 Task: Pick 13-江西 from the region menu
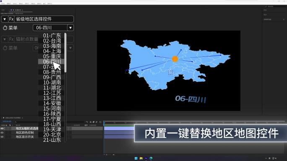click(x=52, y=98)
